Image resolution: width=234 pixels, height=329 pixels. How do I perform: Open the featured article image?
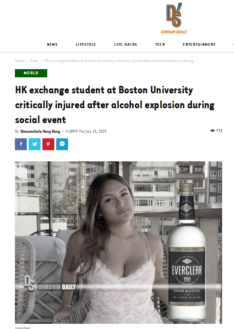coord(118,242)
